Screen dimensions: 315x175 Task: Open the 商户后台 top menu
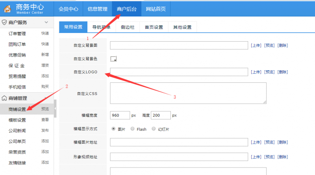(126, 9)
